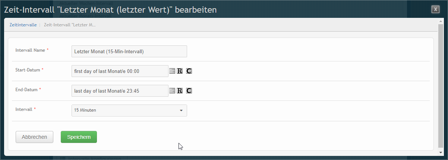Click the dialog title "Zeit-Intervall bearbeiten"
448x160 pixels.
[110, 10]
